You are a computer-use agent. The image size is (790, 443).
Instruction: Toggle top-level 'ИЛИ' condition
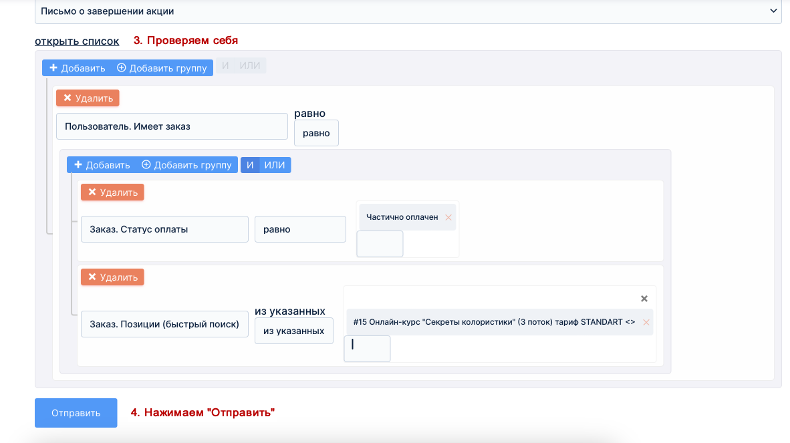coord(250,65)
